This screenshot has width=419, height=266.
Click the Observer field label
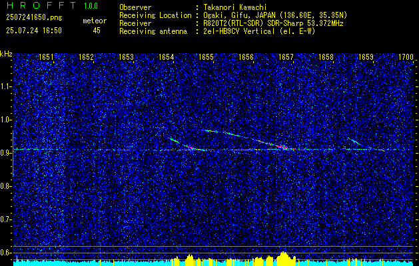135,7
